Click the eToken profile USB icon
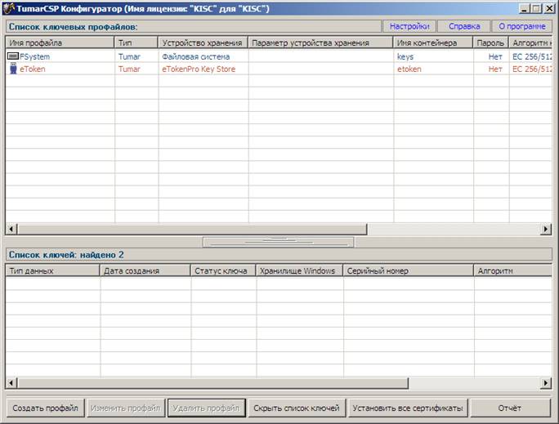559x424 pixels. click(x=12, y=69)
